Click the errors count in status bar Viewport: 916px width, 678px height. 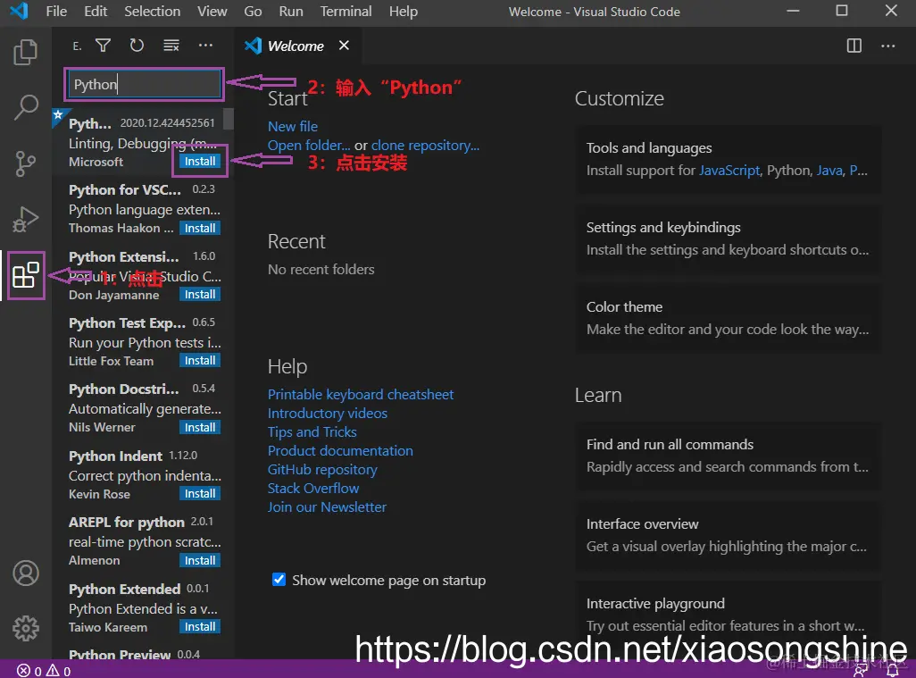coord(29,670)
